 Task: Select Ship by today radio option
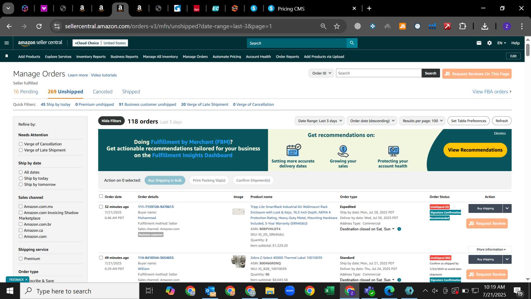click(21, 178)
